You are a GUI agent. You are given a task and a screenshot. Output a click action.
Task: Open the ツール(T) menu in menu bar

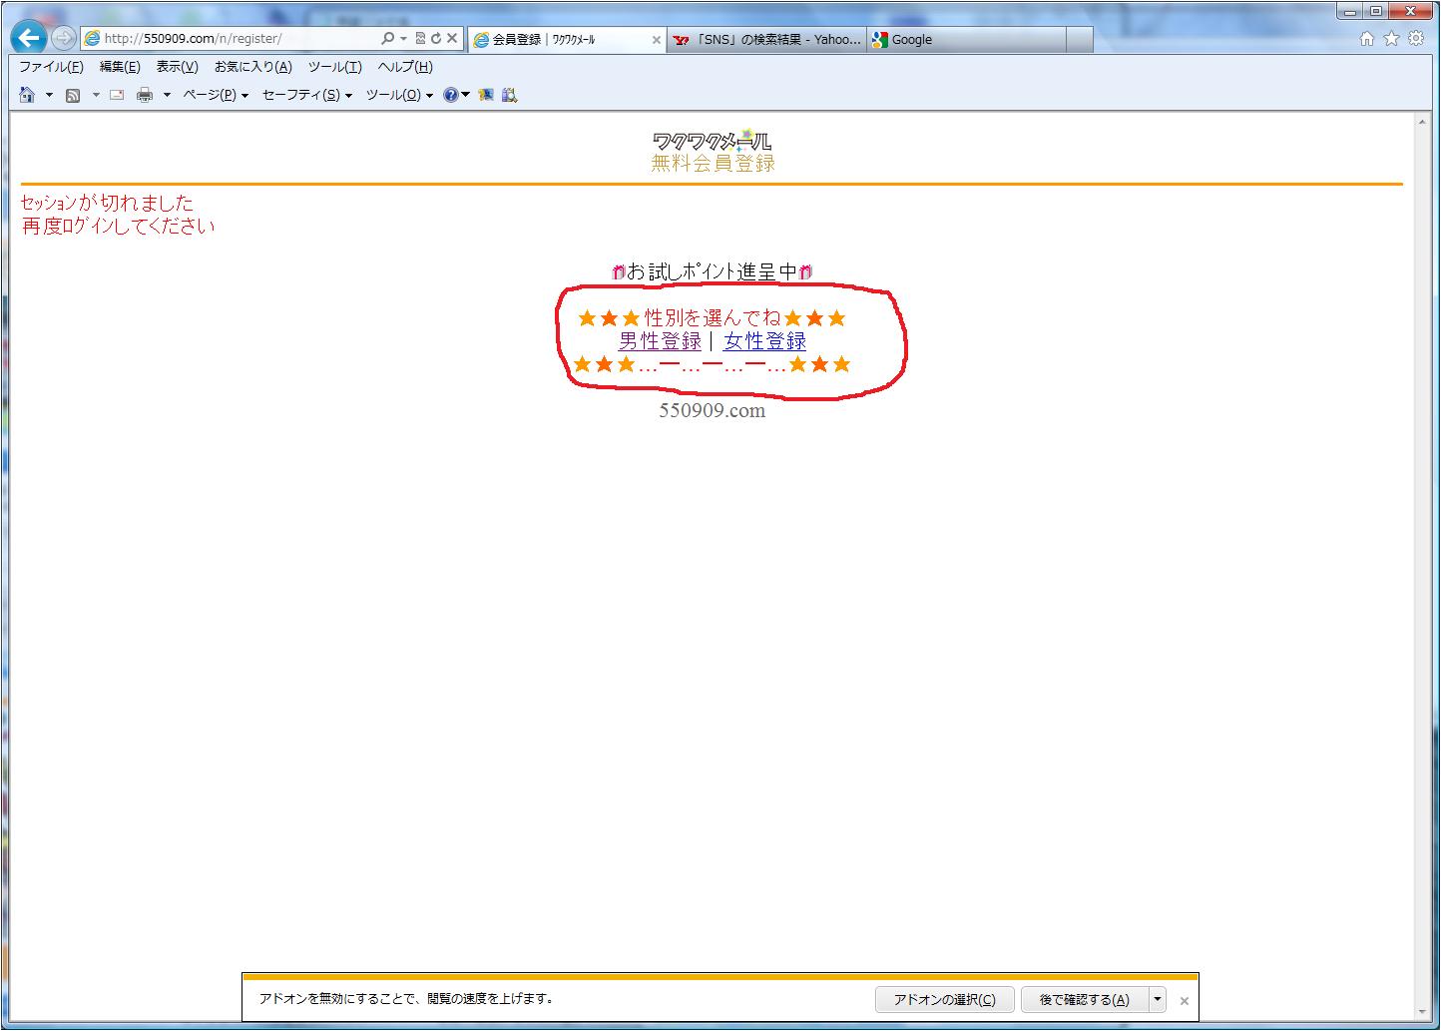(334, 67)
